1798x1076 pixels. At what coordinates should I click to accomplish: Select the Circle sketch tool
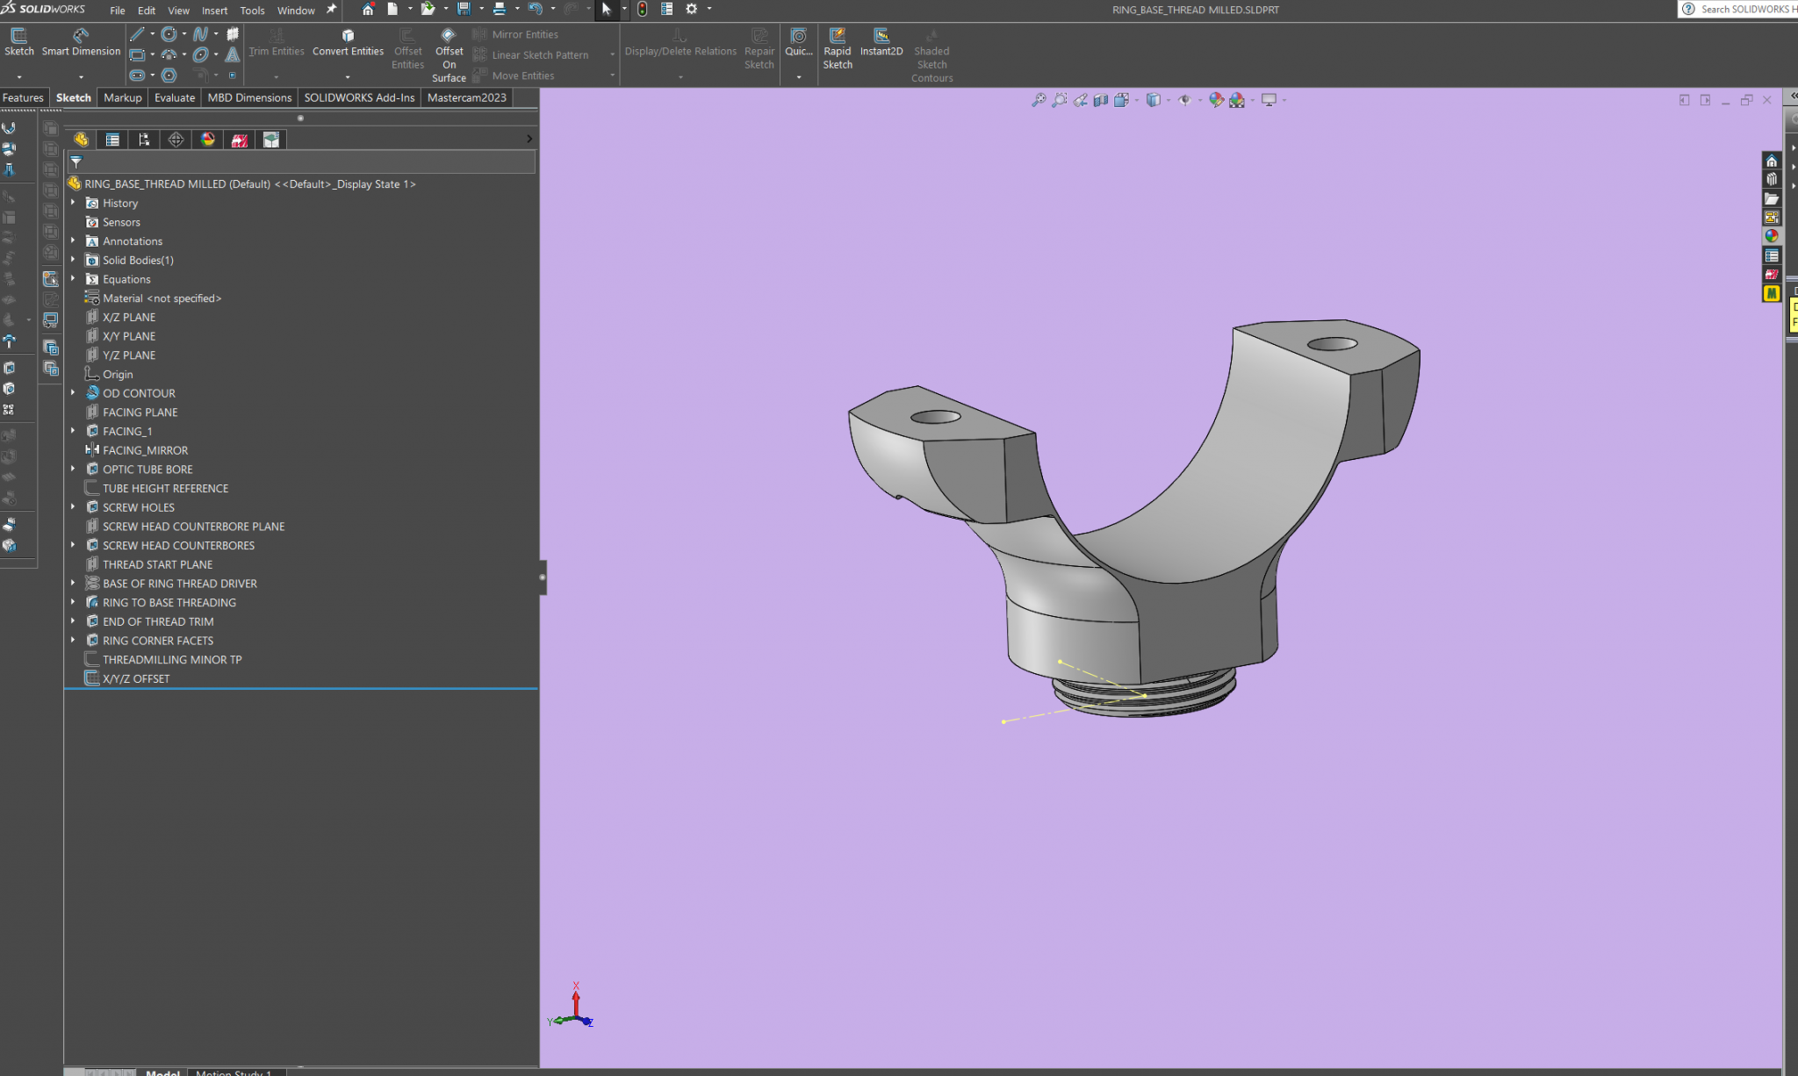click(169, 34)
